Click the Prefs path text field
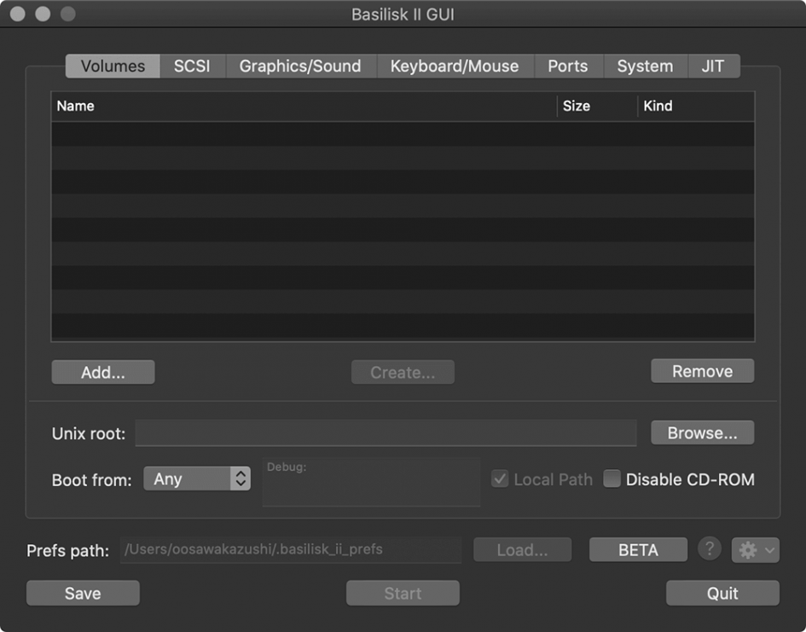Screen dimensions: 806x632 point(291,550)
